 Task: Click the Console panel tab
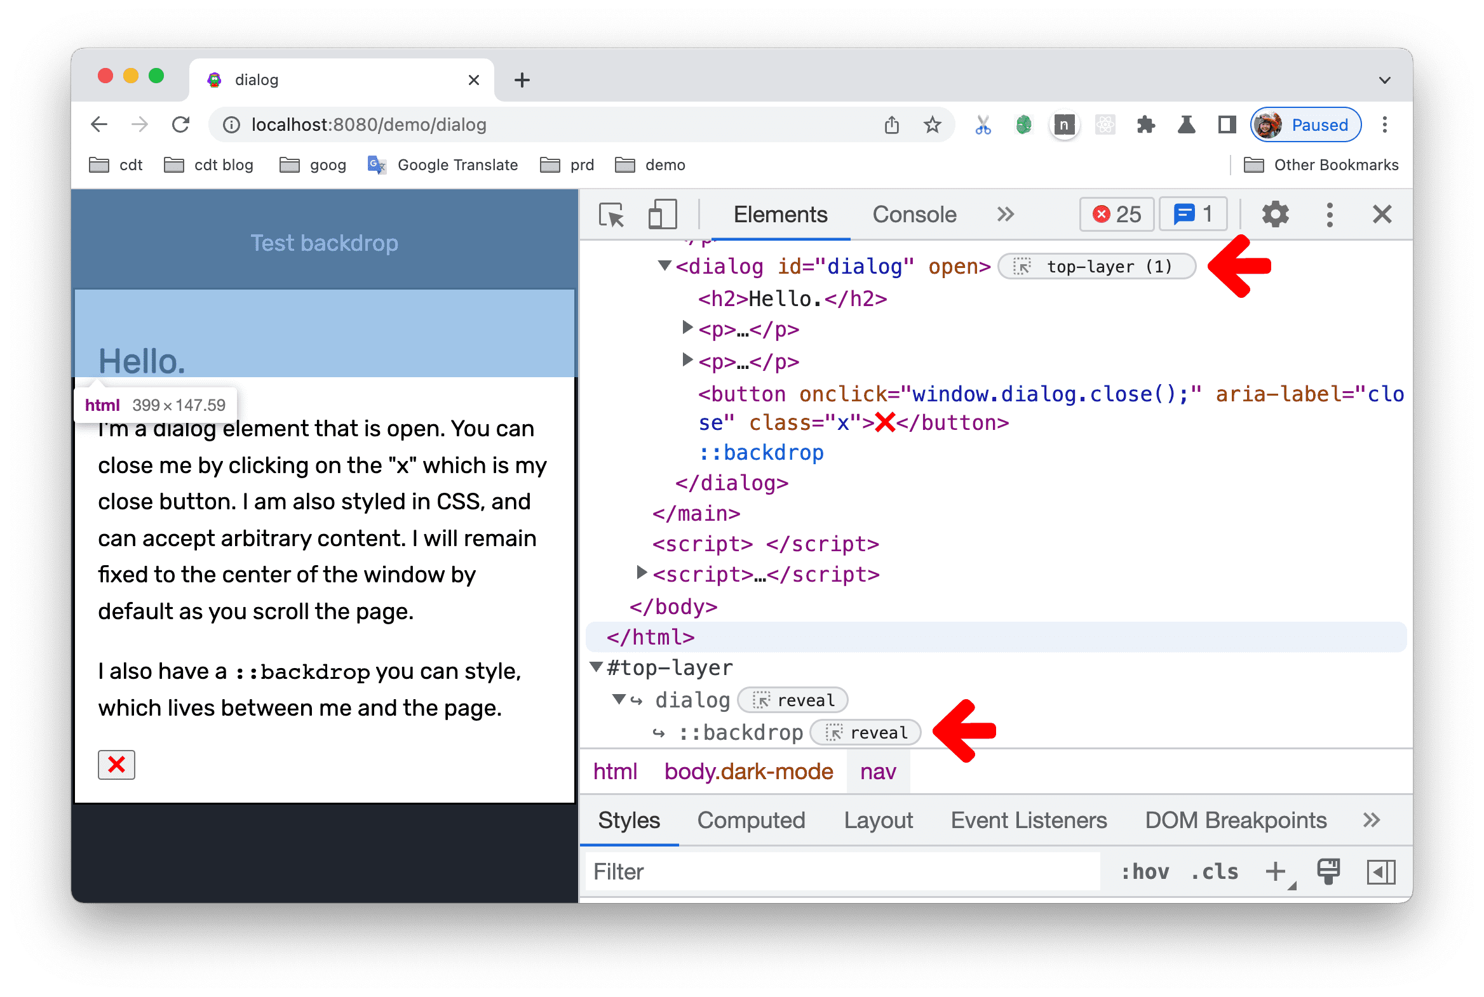(x=913, y=213)
